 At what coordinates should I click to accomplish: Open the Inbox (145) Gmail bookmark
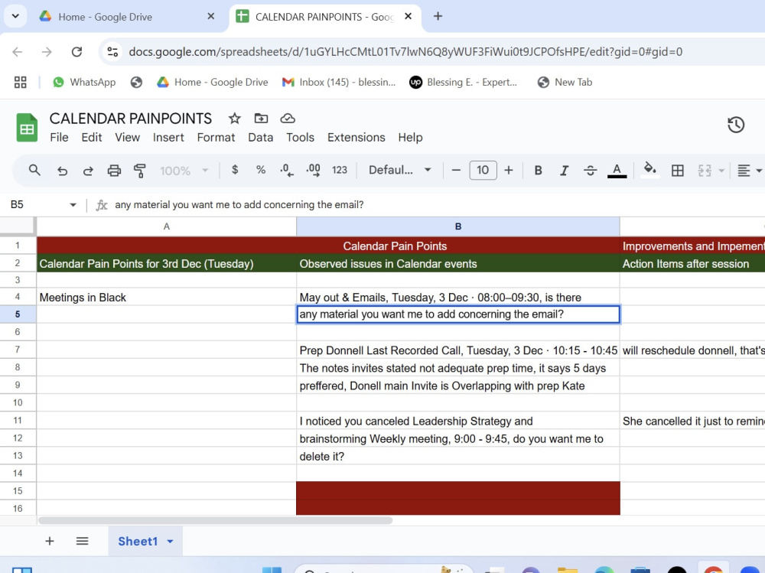coord(339,82)
